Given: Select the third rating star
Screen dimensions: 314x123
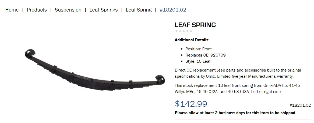Looking at the screenshot, I should (184, 31).
